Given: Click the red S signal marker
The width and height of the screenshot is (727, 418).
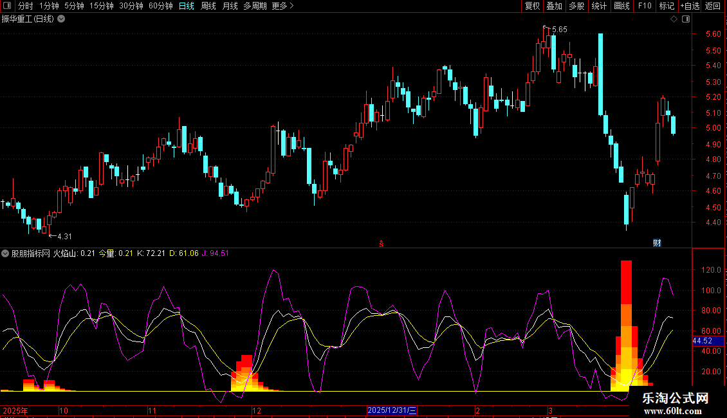Looking at the screenshot, I should pyautogui.click(x=381, y=244).
